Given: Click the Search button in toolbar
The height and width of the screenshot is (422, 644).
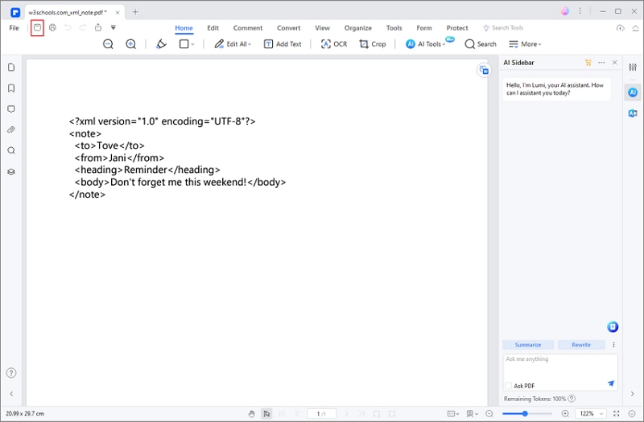Looking at the screenshot, I should (x=481, y=44).
